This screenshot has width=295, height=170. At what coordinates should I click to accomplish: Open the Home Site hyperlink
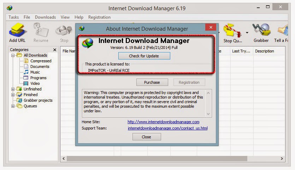(163, 122)
